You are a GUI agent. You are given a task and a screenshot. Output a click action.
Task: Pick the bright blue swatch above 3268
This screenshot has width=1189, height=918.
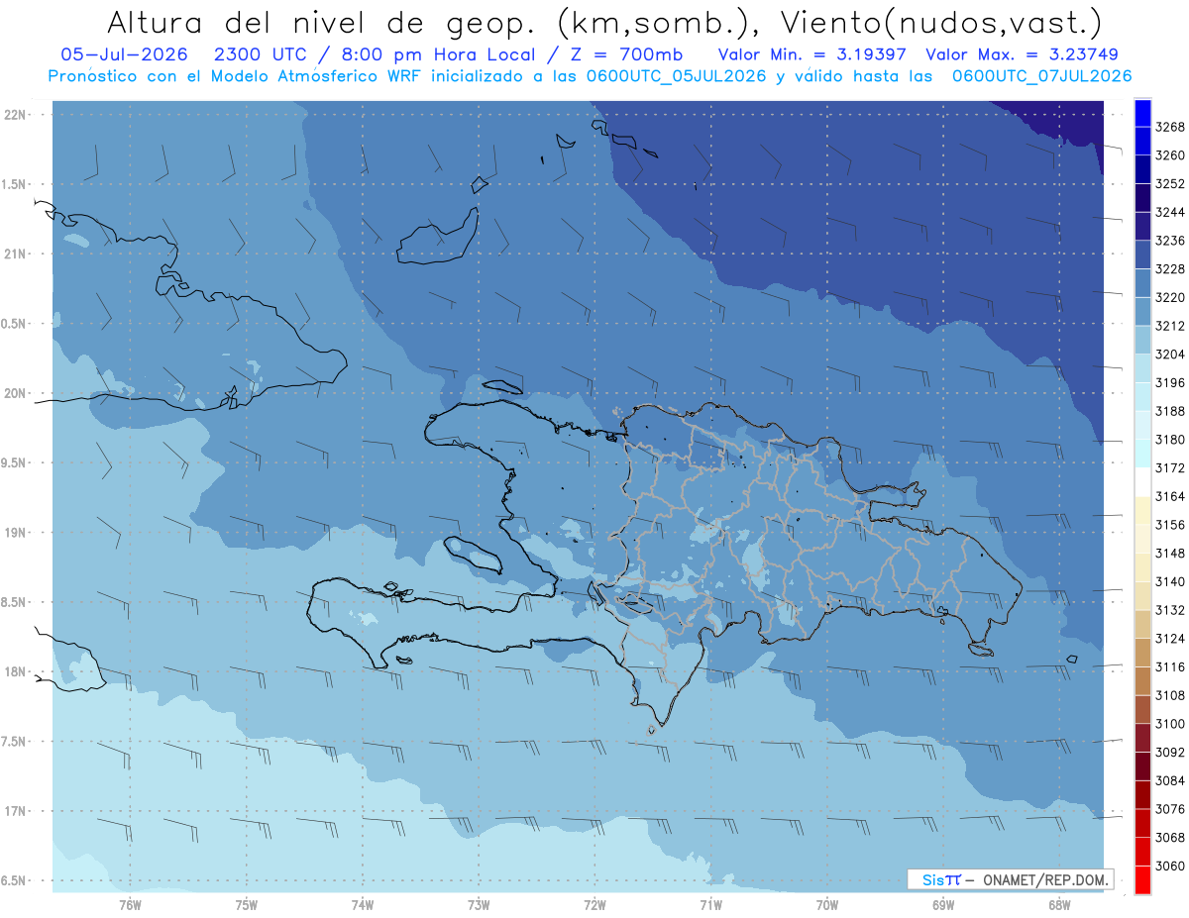click(1141, 113)
